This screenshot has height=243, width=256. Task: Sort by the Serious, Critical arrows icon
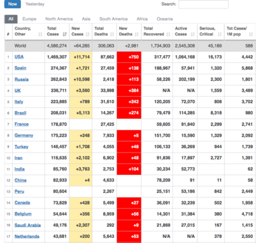click(220, 34)
